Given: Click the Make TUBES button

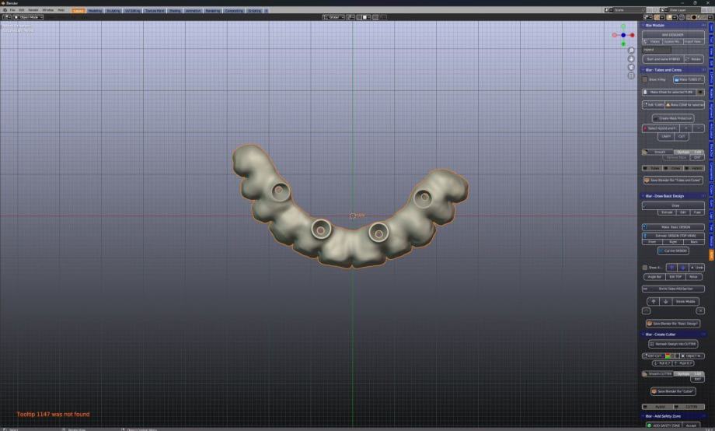Looking at the screenshot, I should 689,79.
